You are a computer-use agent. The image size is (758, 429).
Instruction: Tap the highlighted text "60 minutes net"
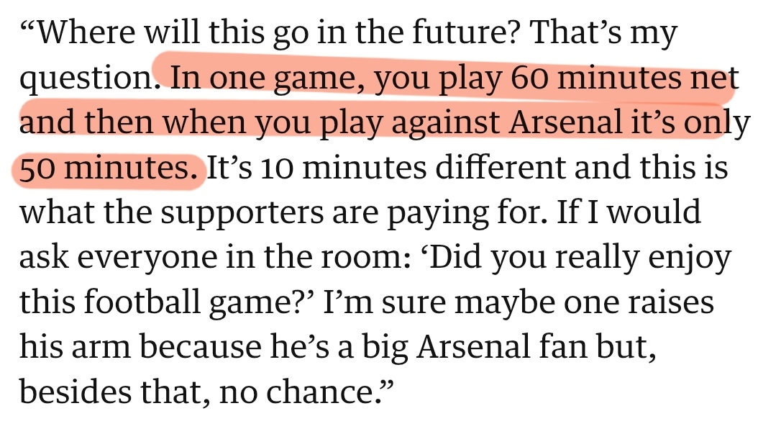623,79
